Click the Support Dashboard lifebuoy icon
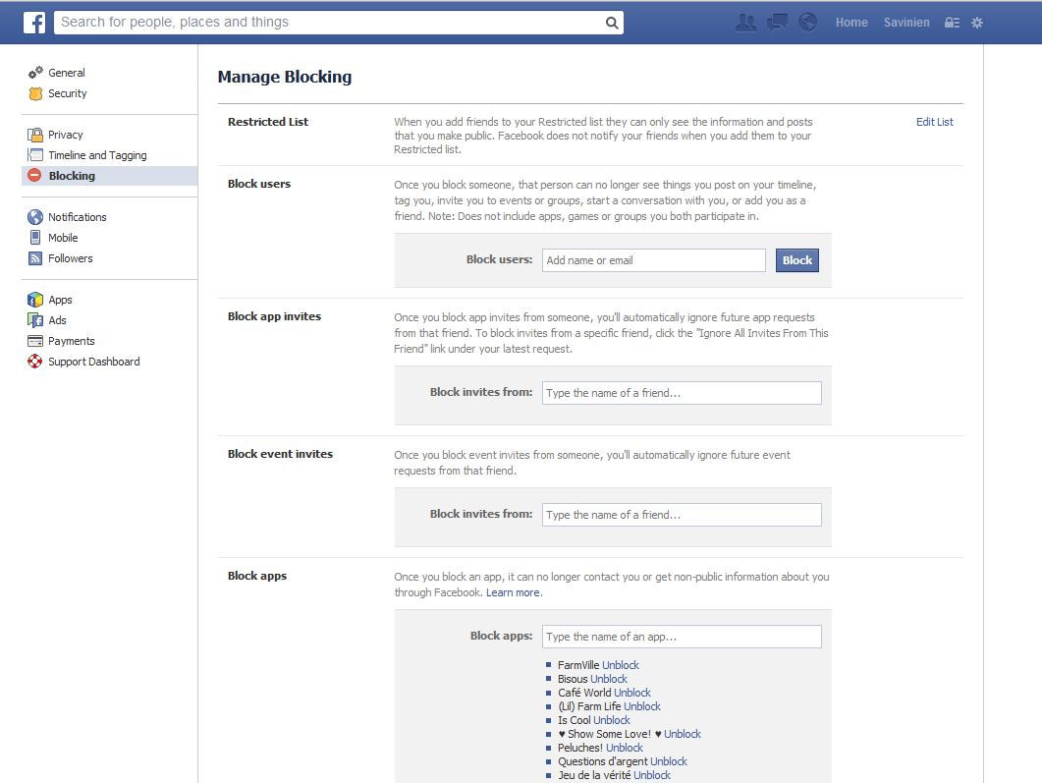1042x783 pixels. pyautogui.click(x=35, y=362)
